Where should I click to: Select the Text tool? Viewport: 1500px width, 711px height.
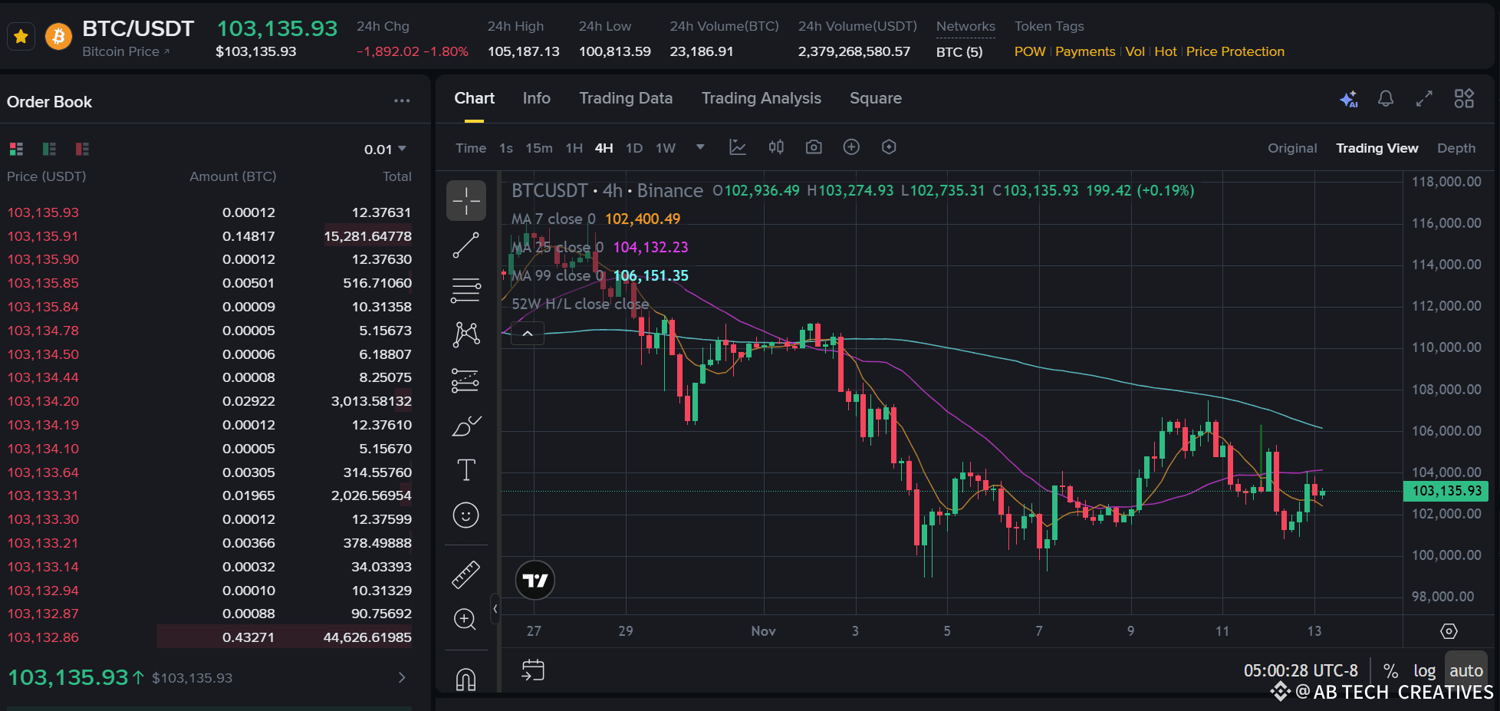tap(466, 469)
